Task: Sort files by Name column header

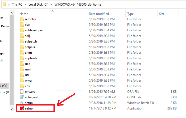Action: click(24, 14)
